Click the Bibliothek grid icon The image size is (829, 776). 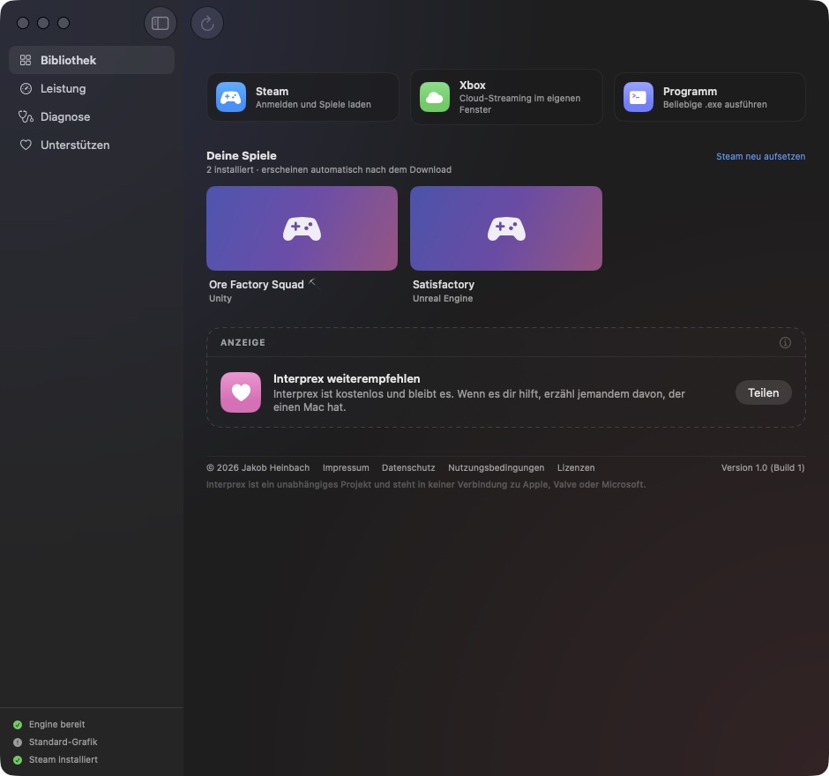click(x=26, y=60)
